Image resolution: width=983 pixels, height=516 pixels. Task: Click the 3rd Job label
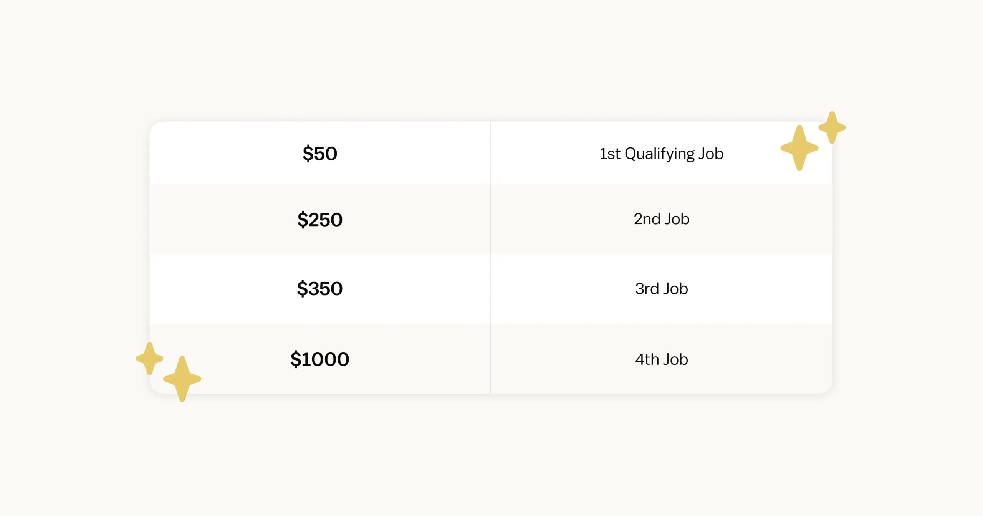[661, 288]
